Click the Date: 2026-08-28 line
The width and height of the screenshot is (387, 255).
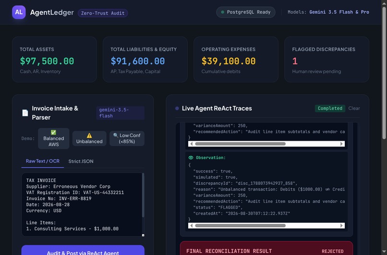pyautogui.click(x=48, y=205)
